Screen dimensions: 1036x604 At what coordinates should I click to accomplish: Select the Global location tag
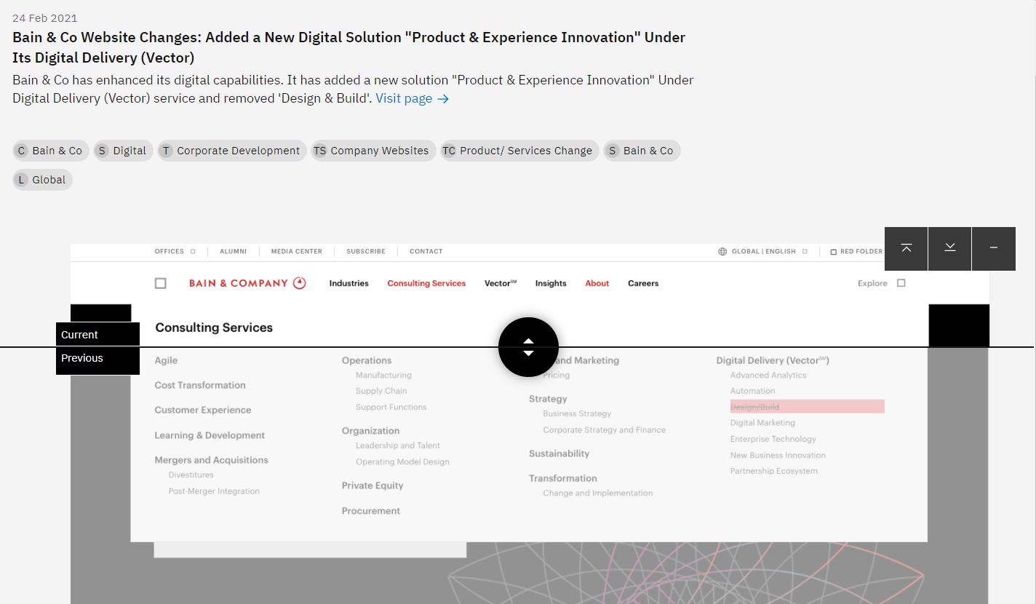(42, 180)
